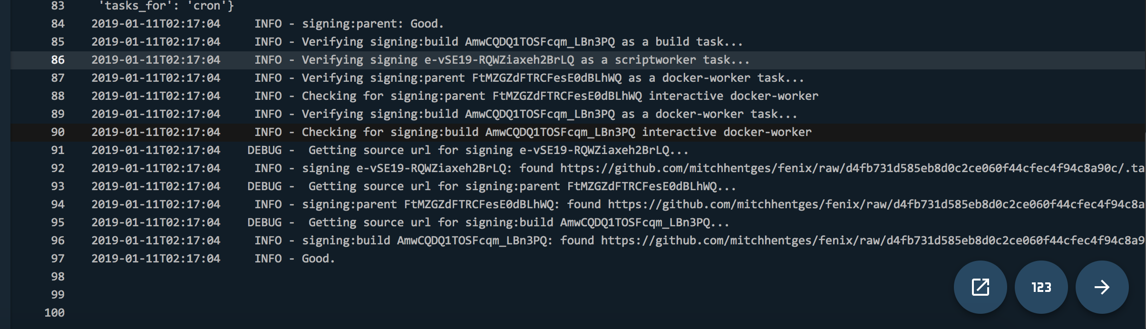This screenshot has width=1146, height=329.
Task: Click the right-arrow follow-log button
Action: point(1102,287)
